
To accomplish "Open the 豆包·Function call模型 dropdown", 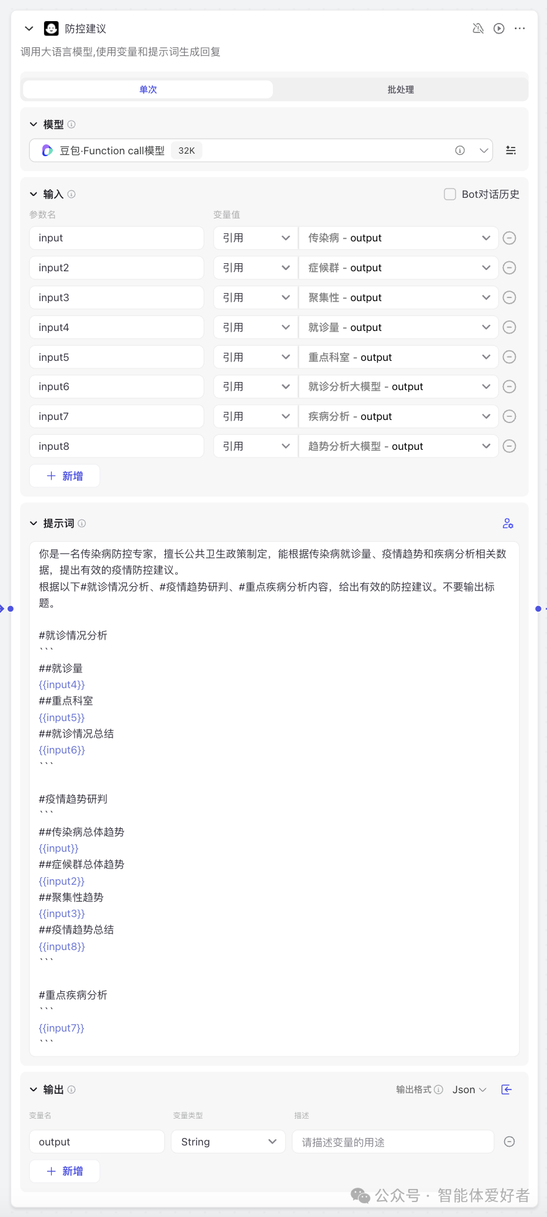I will (x=261, y=151).
